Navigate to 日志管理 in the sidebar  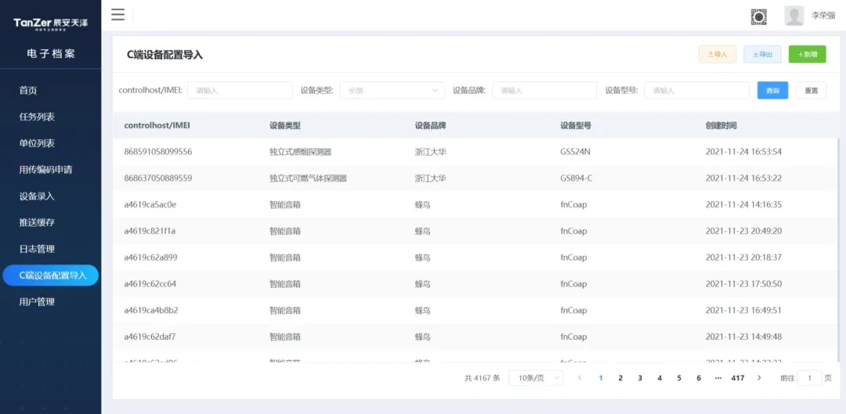pyautogui.click(x=37, y=249)
